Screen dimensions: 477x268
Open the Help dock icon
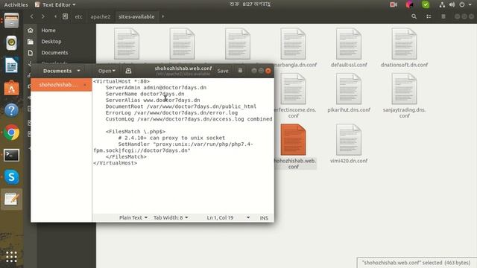pos(11,110)
